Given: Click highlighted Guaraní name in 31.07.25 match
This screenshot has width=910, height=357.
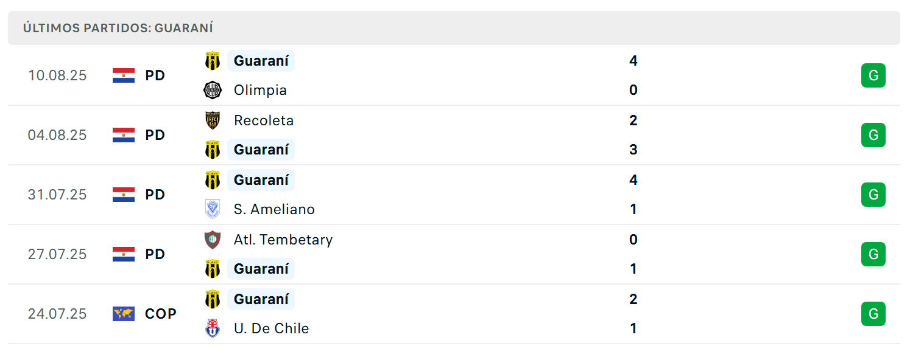Looking at the screenshot, I should click(261, 180).
